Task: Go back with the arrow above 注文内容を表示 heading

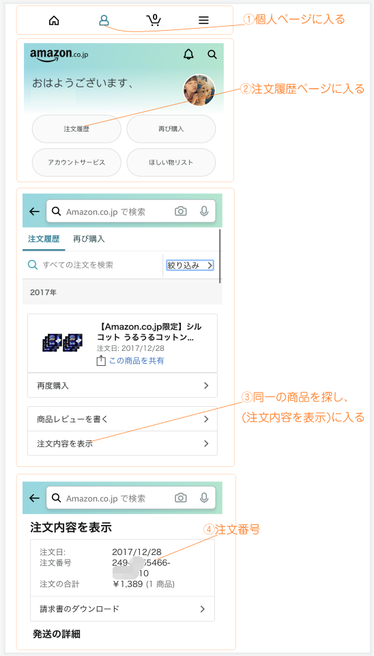Action: 34,498
